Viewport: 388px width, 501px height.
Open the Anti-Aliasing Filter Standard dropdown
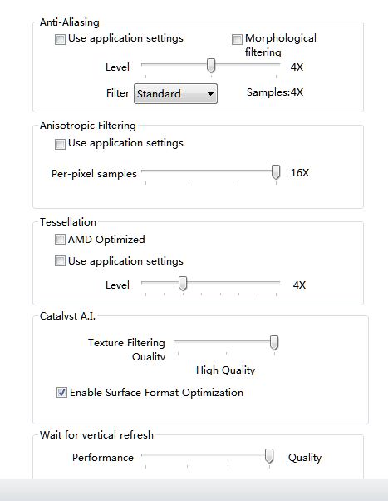[x=175, y=93]
